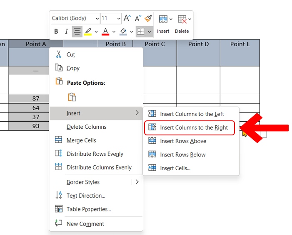Open the mini toolbar Insert dropdown arrow
The height and width of the screenshot is (235, 292).
(x=171, y=19)
